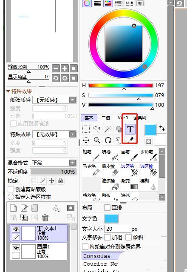Create a new normal layer
187x272 pixels.
pyautogui.click(x=14, y=208)
